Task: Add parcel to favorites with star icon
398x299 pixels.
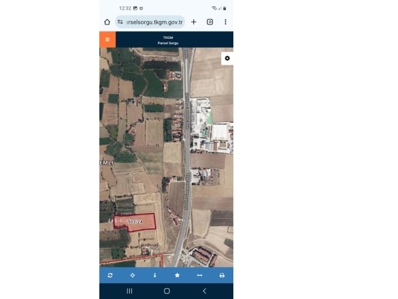Action: (x=177, y=275)
